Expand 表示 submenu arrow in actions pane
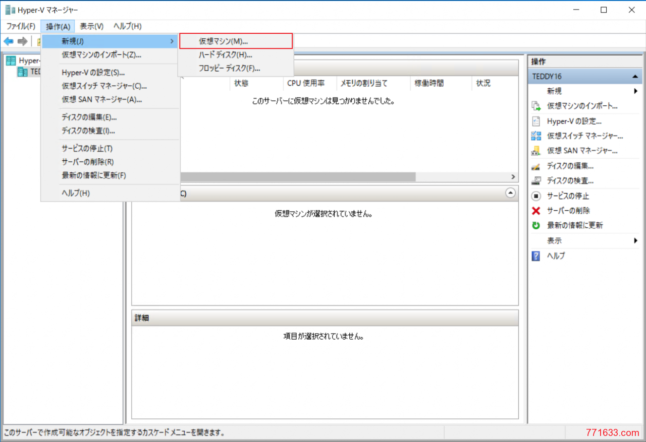 point(636,241)
